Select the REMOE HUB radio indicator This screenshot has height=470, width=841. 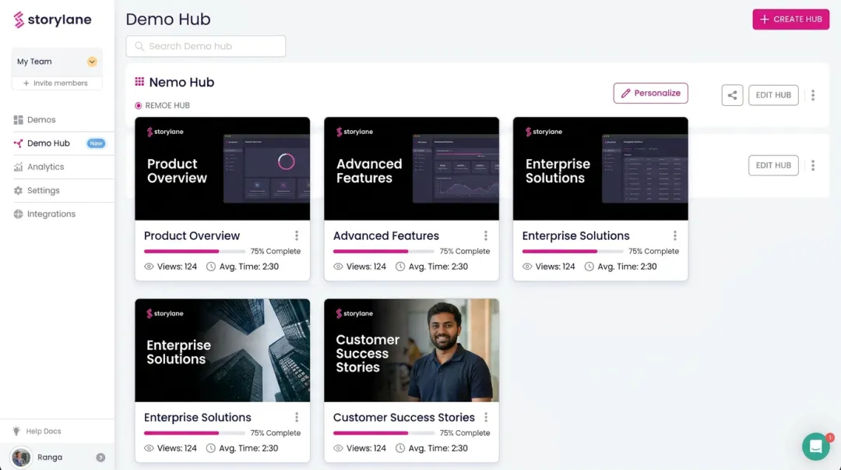click(x=139, y=106)
